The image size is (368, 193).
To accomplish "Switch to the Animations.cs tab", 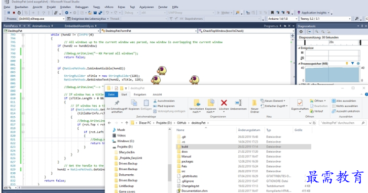I will 41,26.
